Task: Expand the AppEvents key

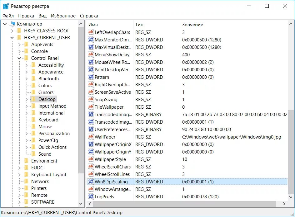Action: [19, 45]
